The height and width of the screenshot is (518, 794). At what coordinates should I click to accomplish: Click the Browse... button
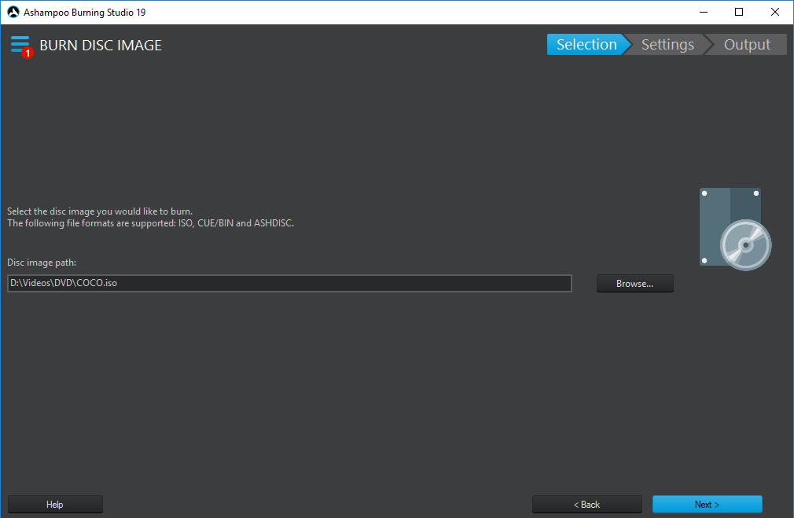[635, 284]
